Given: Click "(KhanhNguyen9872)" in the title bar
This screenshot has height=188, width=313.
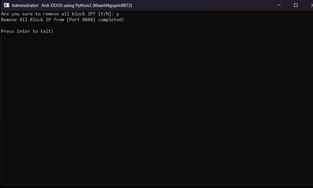Looking at the screenshot, I should pos(112,6).
